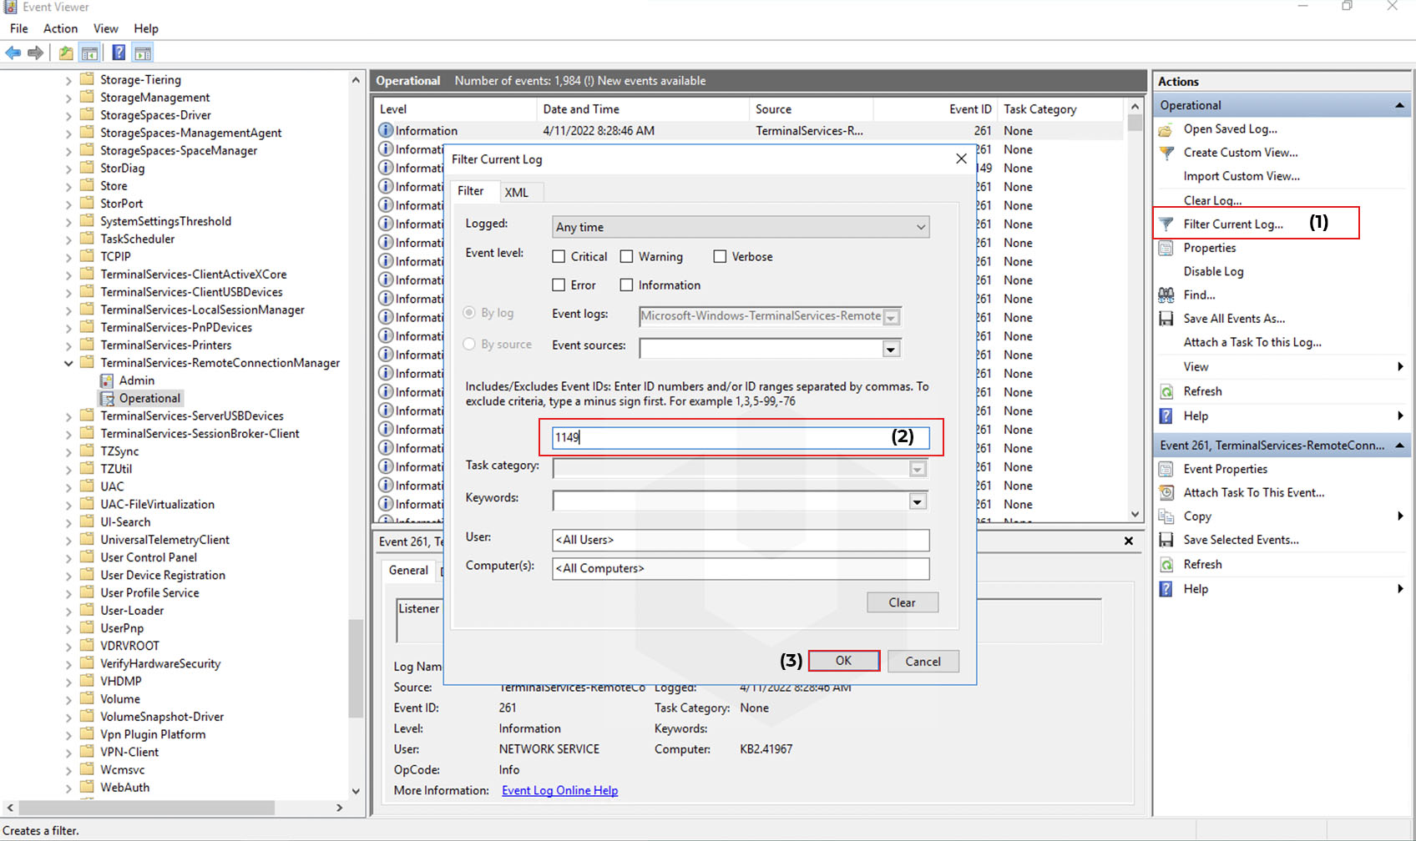Click the blue Help toolbar icon
This screenshot has height=841, width=1416.
point(118,53)
